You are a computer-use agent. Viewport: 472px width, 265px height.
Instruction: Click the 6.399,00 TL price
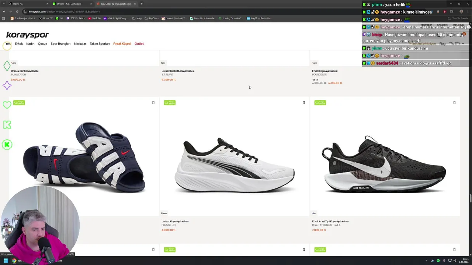169,80
